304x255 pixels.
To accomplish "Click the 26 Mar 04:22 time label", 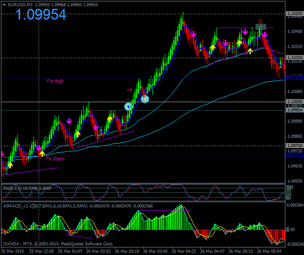I will click(x=184, y=251).
